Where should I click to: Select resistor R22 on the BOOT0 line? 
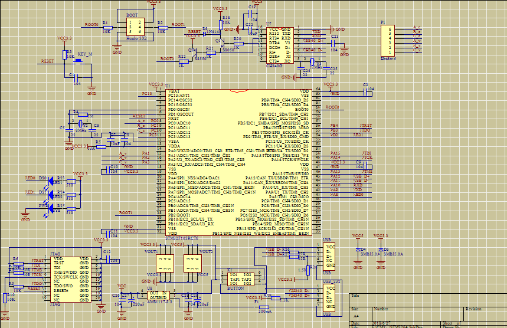pyautogui.click(x=184, y=61)
